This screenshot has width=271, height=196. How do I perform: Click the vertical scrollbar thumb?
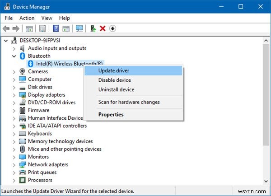[x=266, y=94]
